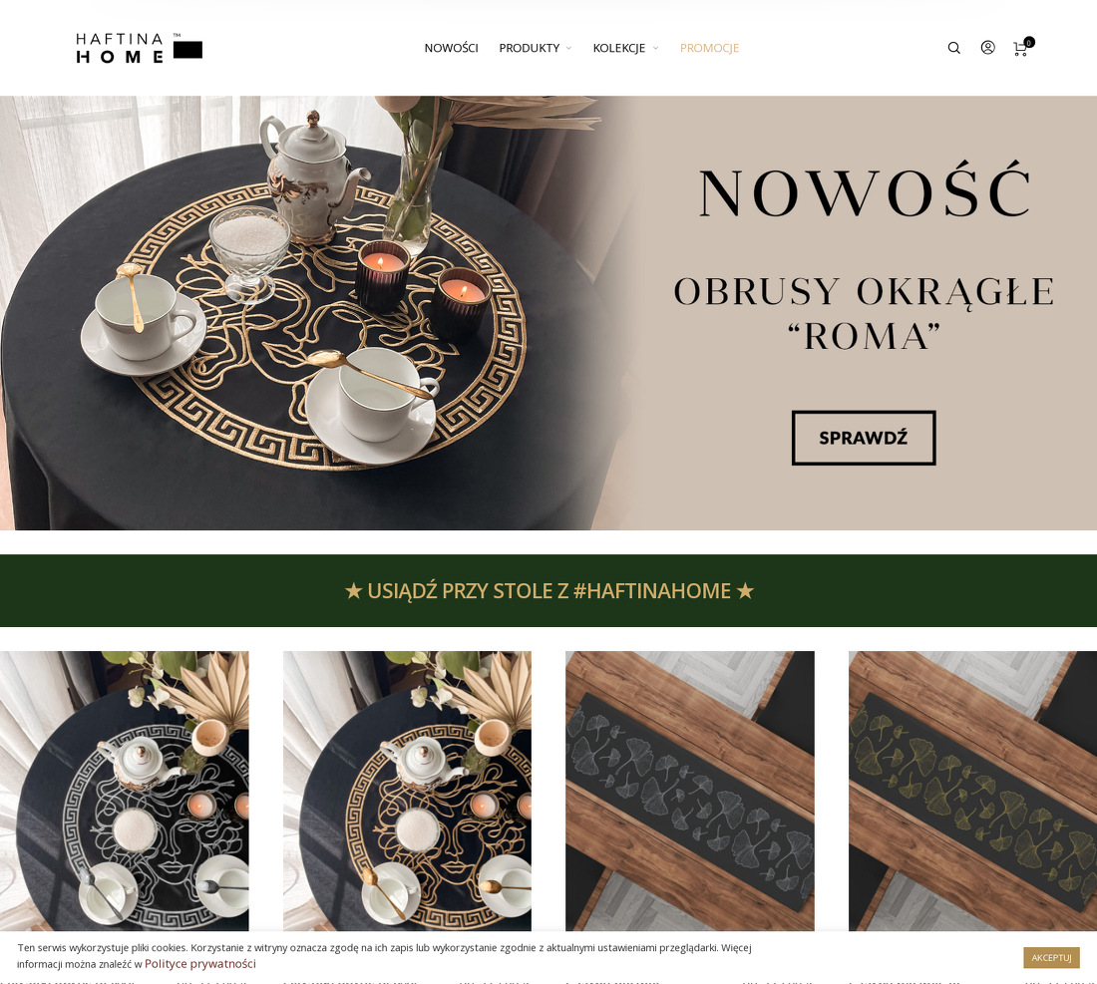Open the Produkty menu item
Viewport: 1097px width, 984px height.
529,48
